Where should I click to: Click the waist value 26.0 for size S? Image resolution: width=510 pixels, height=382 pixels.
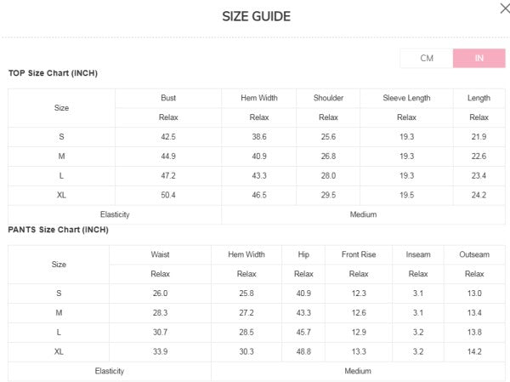[x=160, y=294]
